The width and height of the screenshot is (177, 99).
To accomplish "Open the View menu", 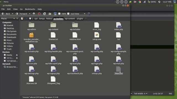I will [15, 9].
